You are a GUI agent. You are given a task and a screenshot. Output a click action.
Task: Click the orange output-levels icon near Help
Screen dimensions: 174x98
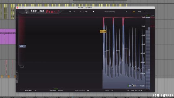click(x=133, y=11)
